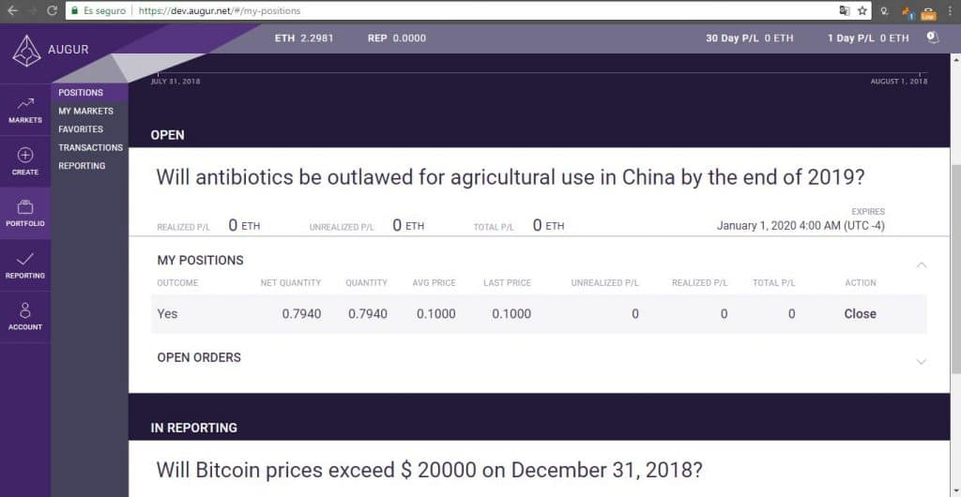Collapse the My Positions section chevron
961x497 pixels.
[922, 264]
